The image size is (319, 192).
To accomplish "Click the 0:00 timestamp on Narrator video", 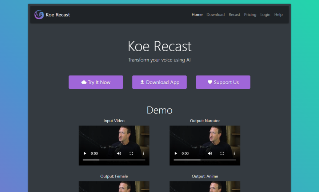I will coord(185,153).
